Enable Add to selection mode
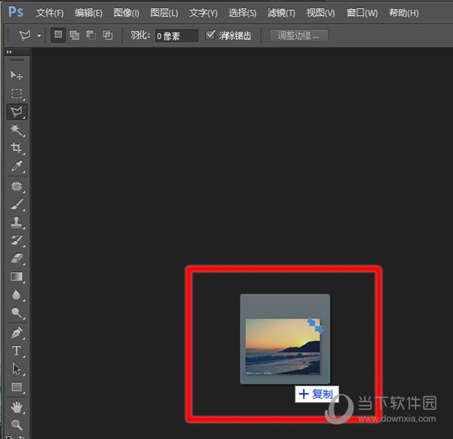 click(x=74, y=35)
